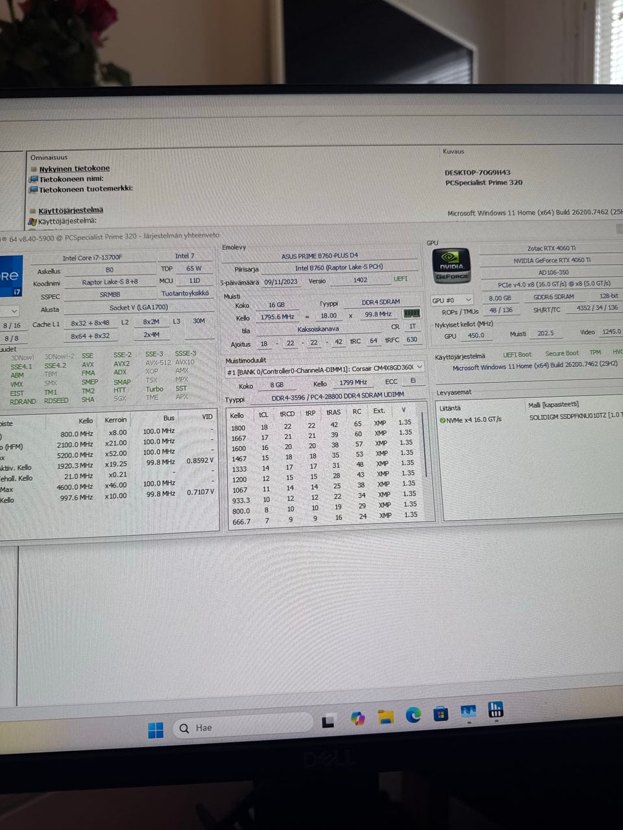Click the Tuotantoyksikkö field
The width and height of the screenshot is (623, 830).
(x=185, y=293)
